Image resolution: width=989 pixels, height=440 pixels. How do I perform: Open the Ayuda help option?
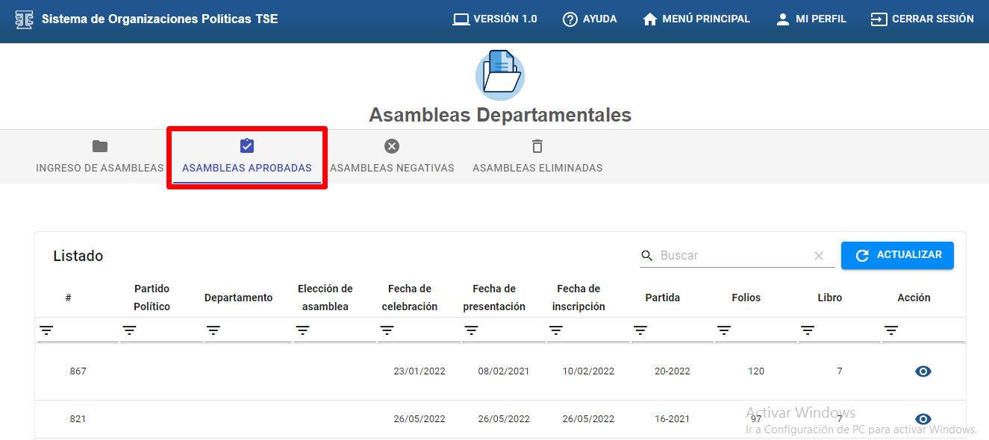pyautogui.click(x=590, y=19)
